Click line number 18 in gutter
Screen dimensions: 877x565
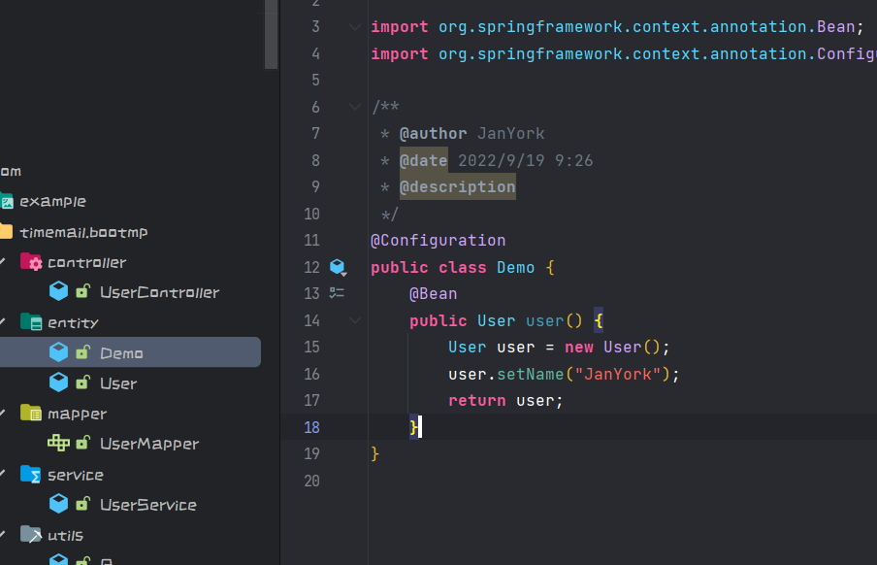click(x=311, y=427)
